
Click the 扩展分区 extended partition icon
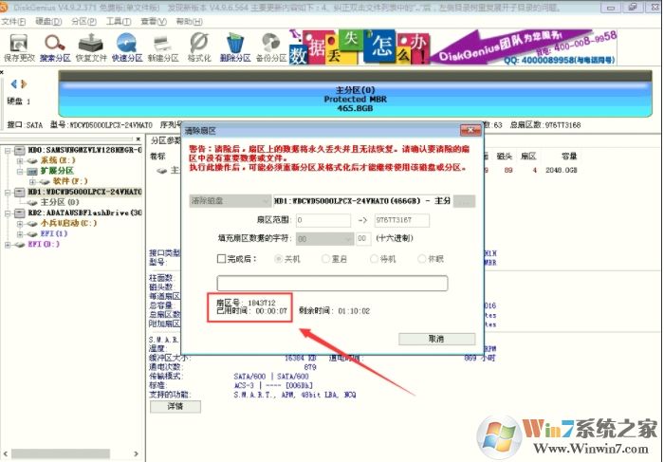[32, 172]
